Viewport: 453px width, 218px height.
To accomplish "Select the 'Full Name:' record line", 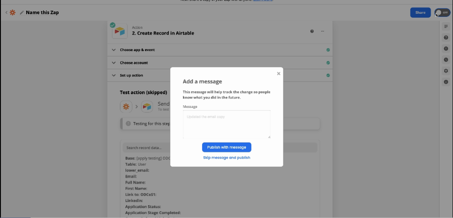I will click(135, 182).
